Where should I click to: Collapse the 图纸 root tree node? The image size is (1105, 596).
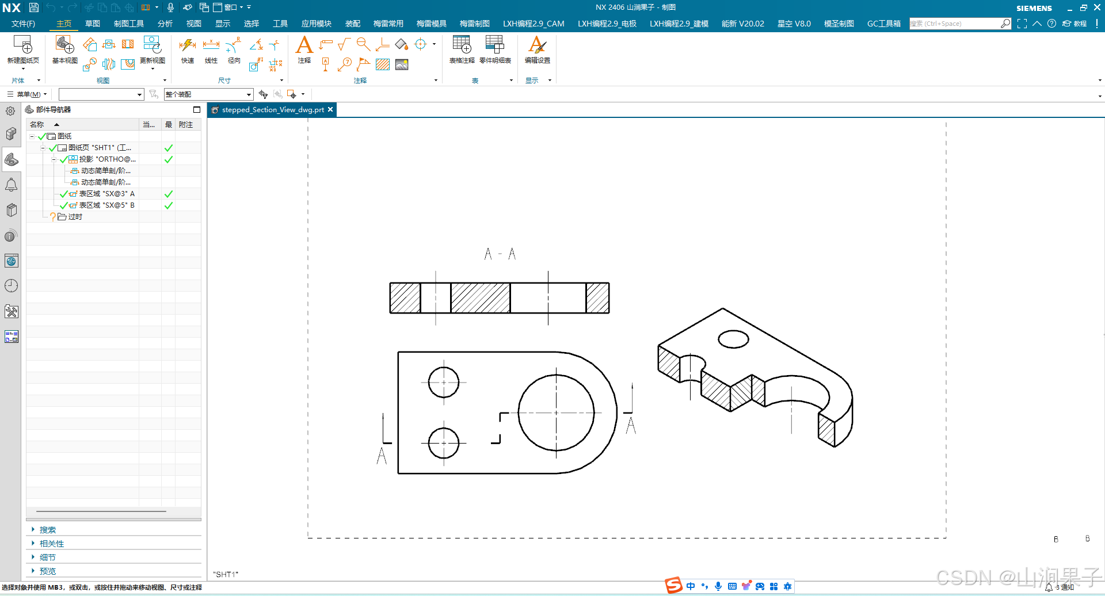[x=32, y=136]
